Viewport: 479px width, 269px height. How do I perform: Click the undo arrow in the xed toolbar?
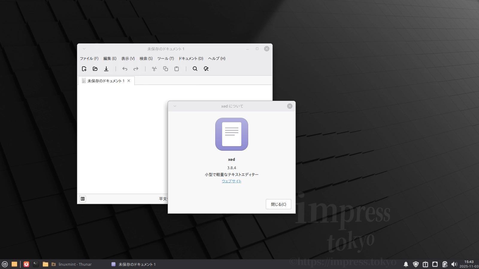125,69
